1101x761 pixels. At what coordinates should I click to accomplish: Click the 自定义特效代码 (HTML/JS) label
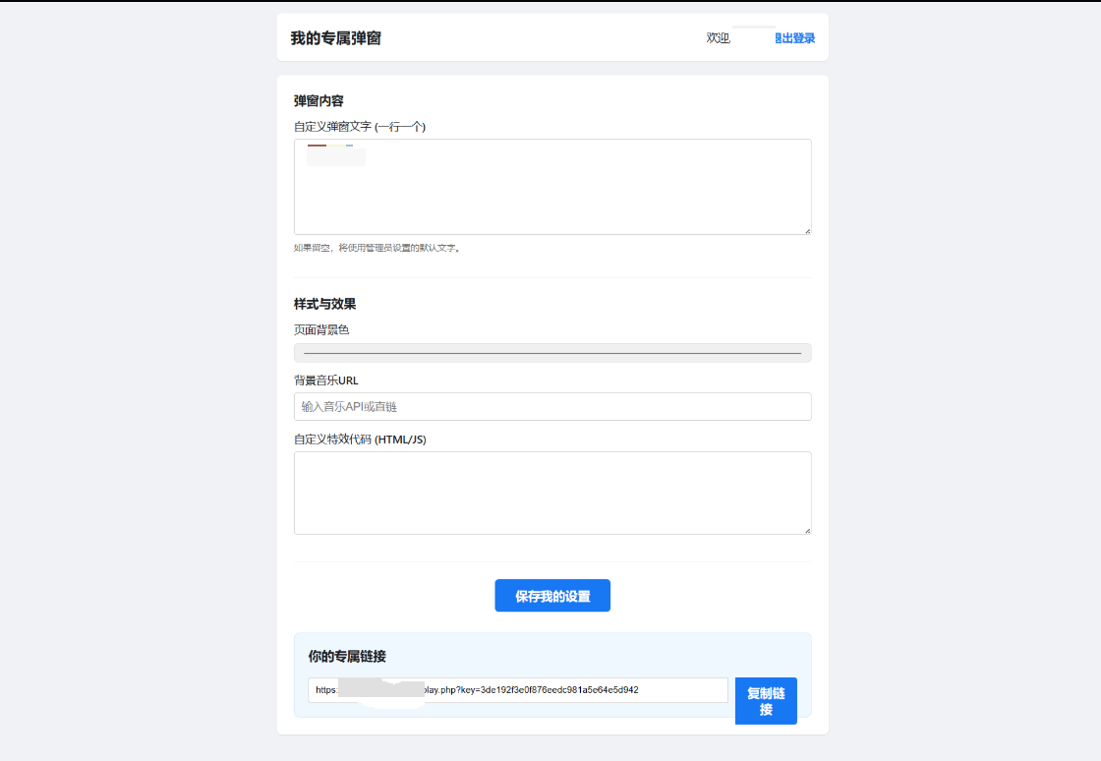point(360,439)
